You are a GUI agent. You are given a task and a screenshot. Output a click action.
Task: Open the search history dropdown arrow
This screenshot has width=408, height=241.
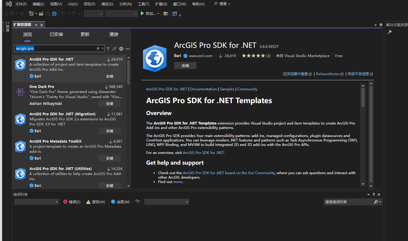point(103,48)
